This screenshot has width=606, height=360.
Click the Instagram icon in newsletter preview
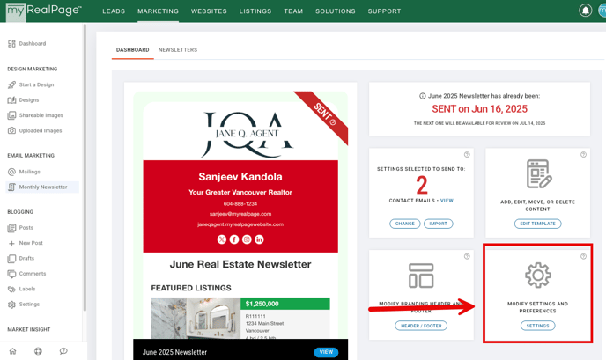(247, 239)
